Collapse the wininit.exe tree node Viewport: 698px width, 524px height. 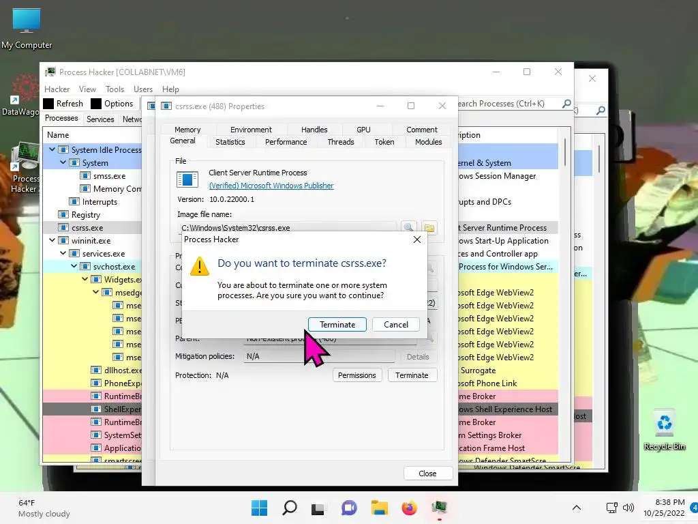52,240
